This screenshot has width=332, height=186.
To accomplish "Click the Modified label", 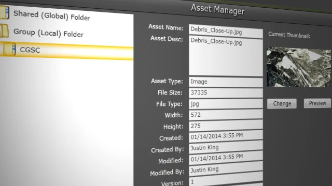I will 171,161.
